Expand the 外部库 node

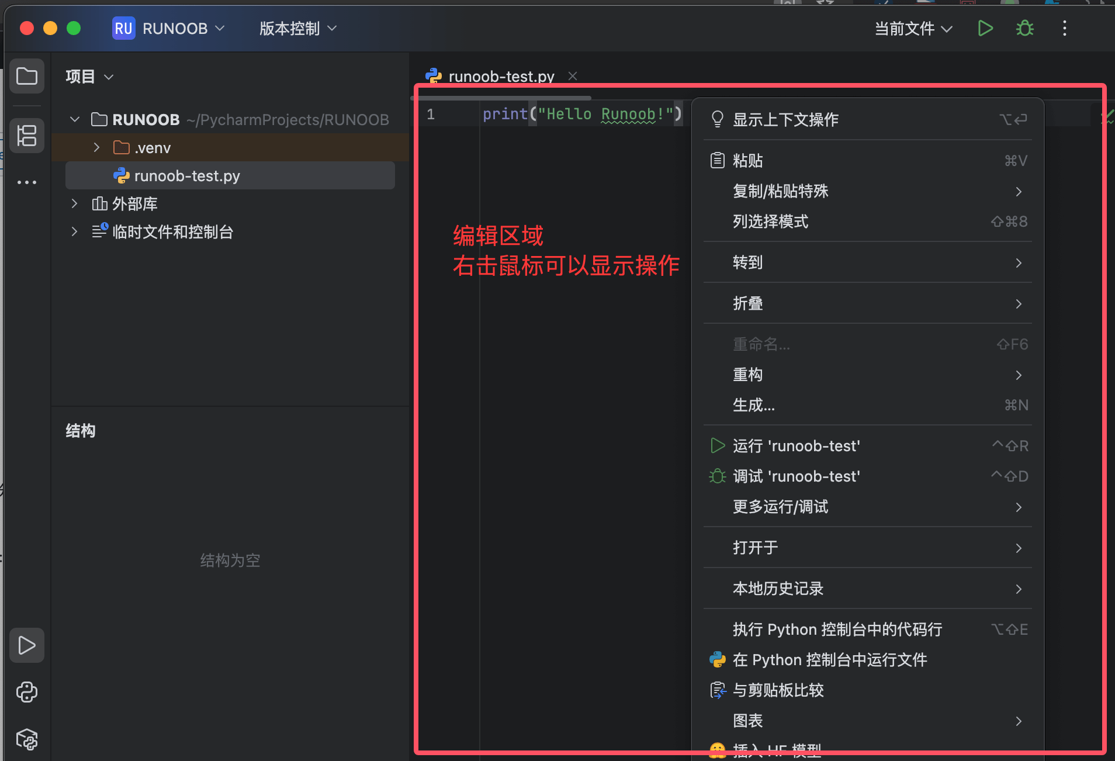74,204
